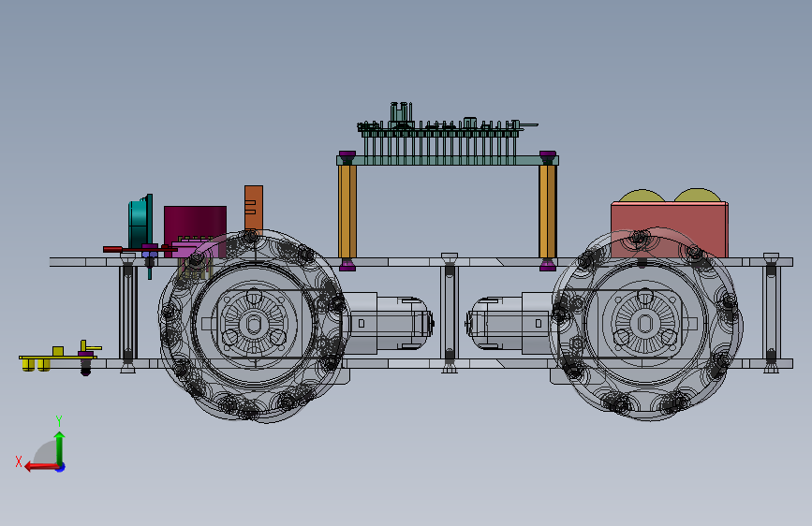The image size is (812, 526).
Task: Select the red battery holder box
Action: pyautogui.click(x=670, y=230)
